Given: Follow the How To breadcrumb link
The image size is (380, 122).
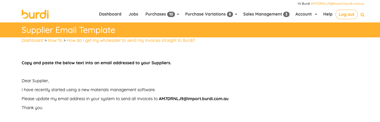Looking at the screenshot, I should (55, 40).
